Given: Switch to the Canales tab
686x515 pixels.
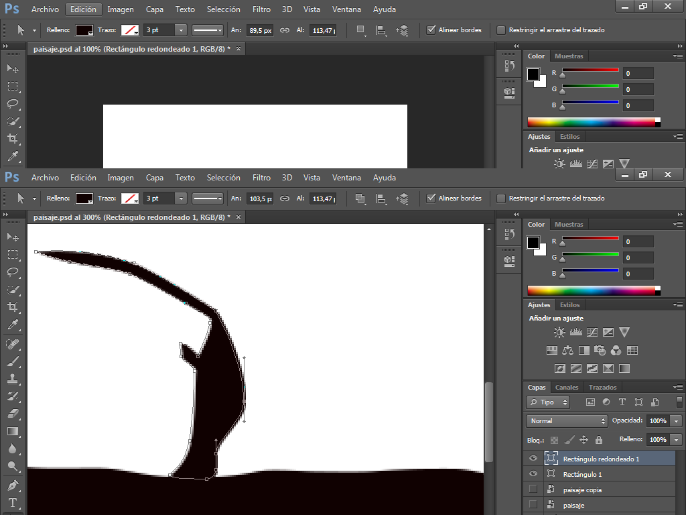Looking at the screenshot, I should point(567,387).
